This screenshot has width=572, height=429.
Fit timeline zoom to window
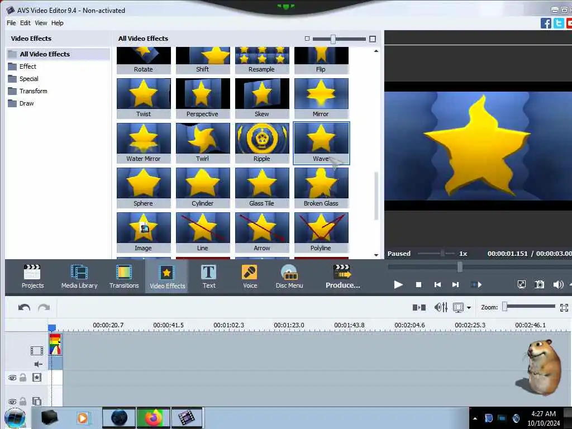tap(564, 308)
